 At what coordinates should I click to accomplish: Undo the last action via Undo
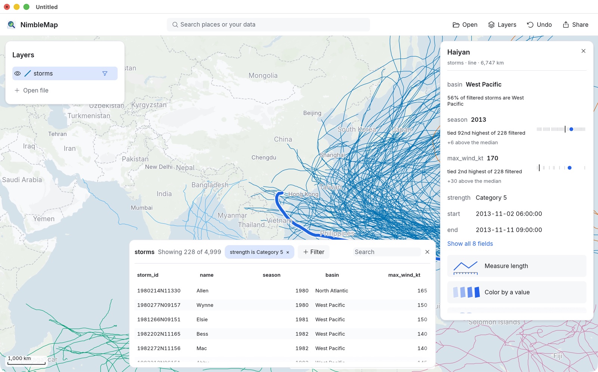539,25
